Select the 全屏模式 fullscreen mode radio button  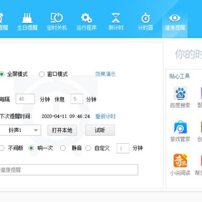point(2,74)
